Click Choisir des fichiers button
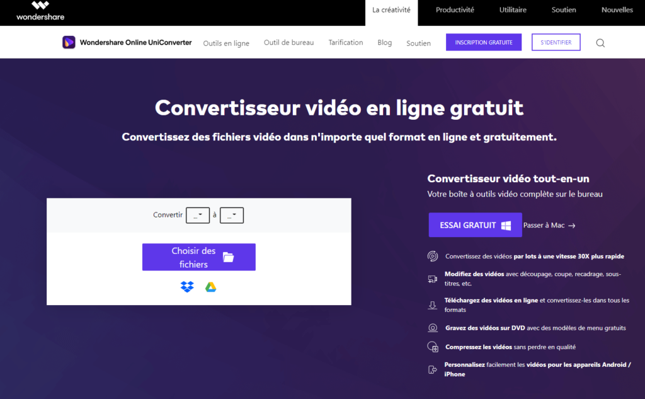Screen dimensions: 645x399 [x=198, y=257]
